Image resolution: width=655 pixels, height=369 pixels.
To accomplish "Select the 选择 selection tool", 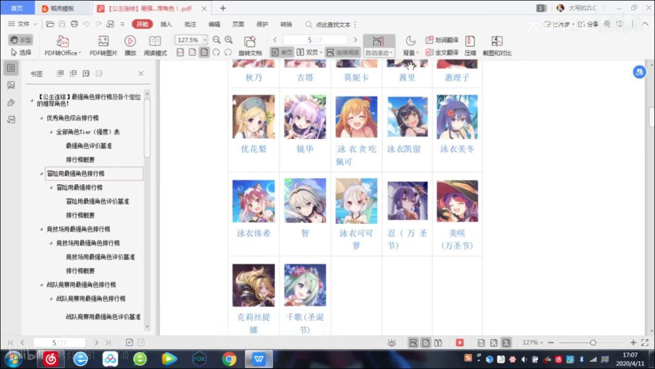I will (21, 53).
